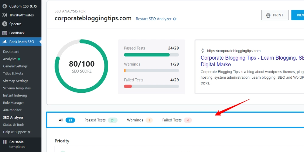Click external link icon beside Help & Support
The height and width of the screenshot is (152, 304).
pos(29,132)
